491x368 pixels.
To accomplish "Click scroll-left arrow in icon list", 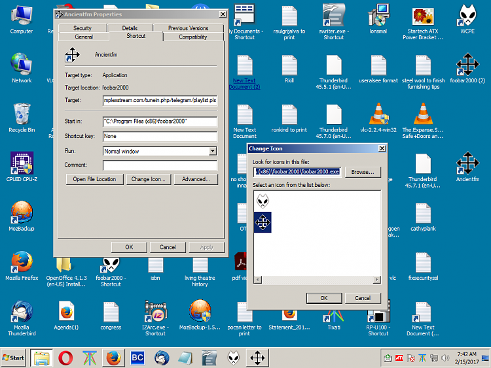I will point(257,280).
